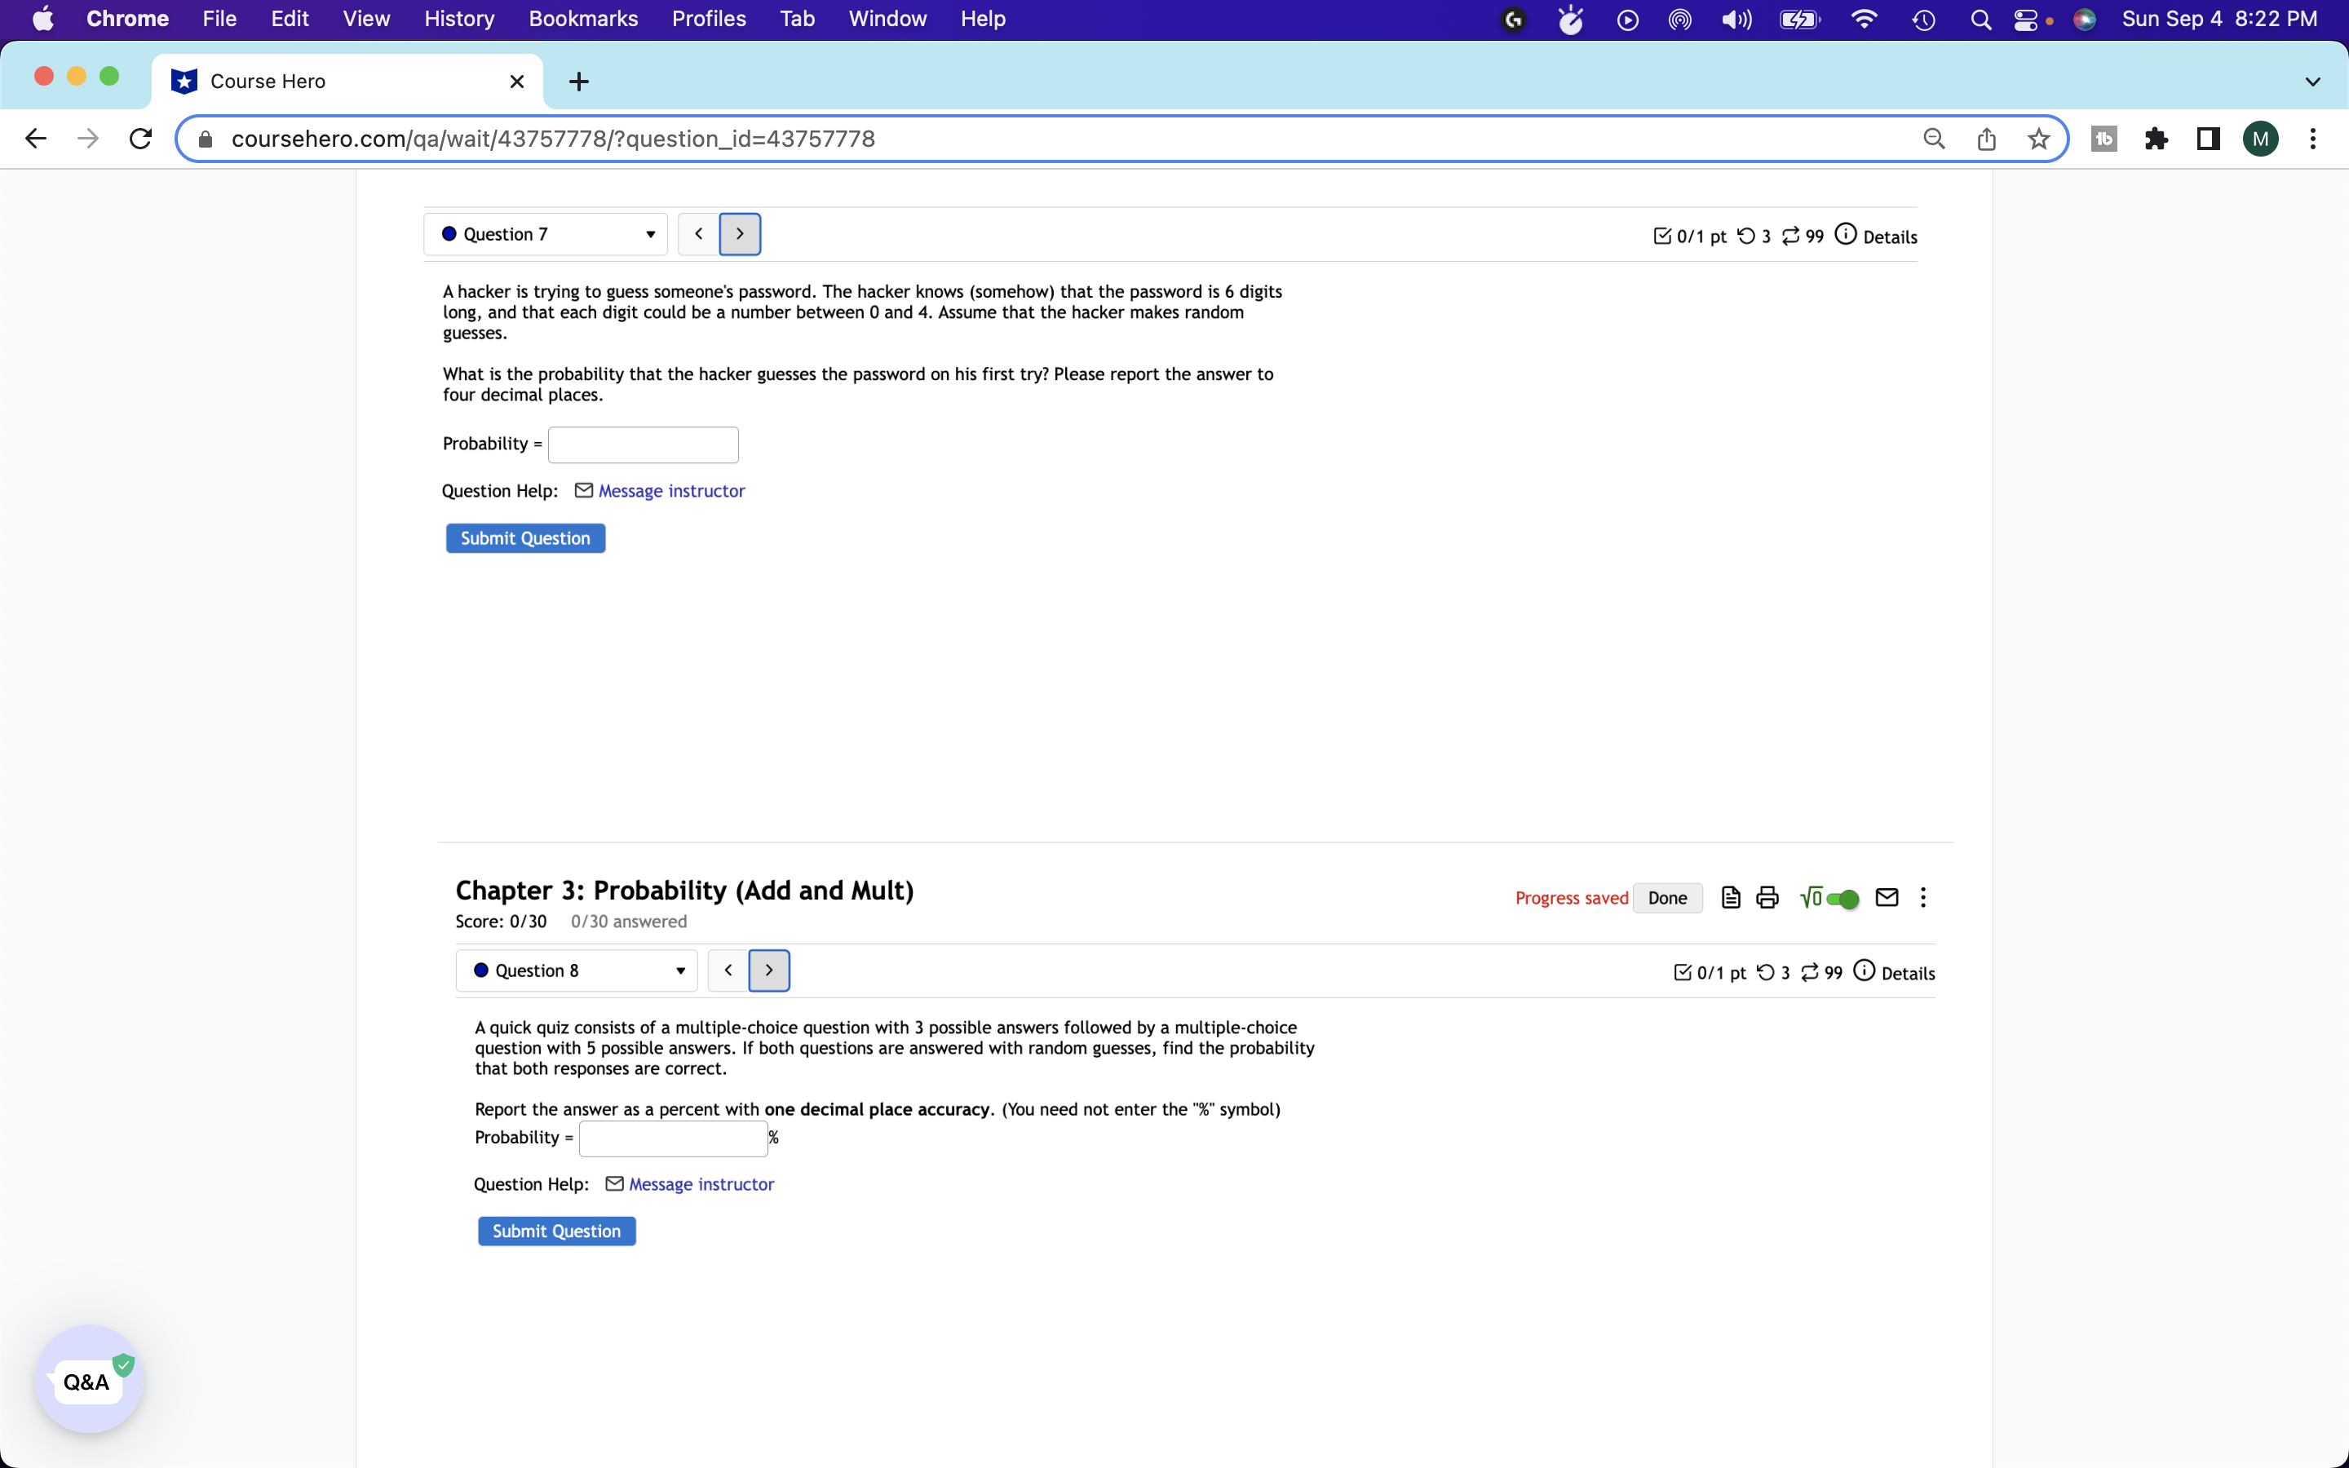Submit Question 7 answer
The image size is (2349, 1468).
click(525, 538)
